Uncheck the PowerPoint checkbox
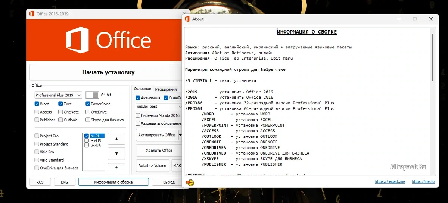448x203 pixels. pyautogui.click(x=88, y=104)
